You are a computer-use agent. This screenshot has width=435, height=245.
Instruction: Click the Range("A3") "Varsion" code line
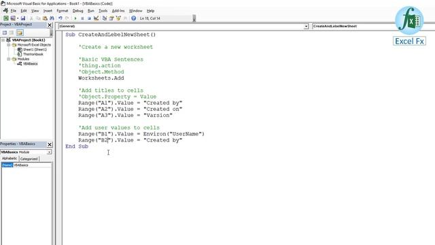click(125, 115)
